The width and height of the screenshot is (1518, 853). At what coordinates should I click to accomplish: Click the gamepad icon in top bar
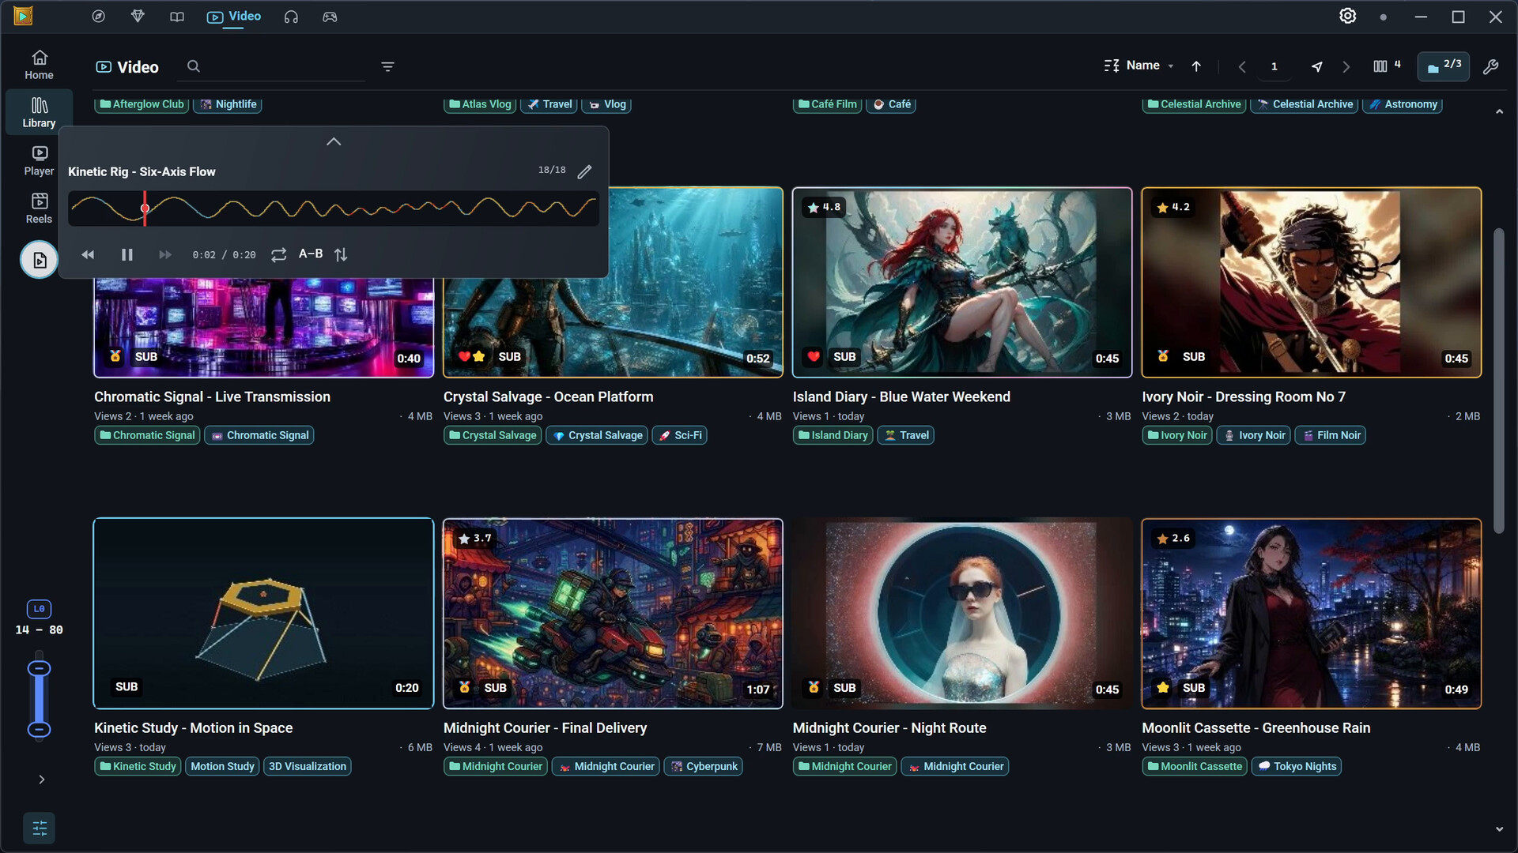330,17
